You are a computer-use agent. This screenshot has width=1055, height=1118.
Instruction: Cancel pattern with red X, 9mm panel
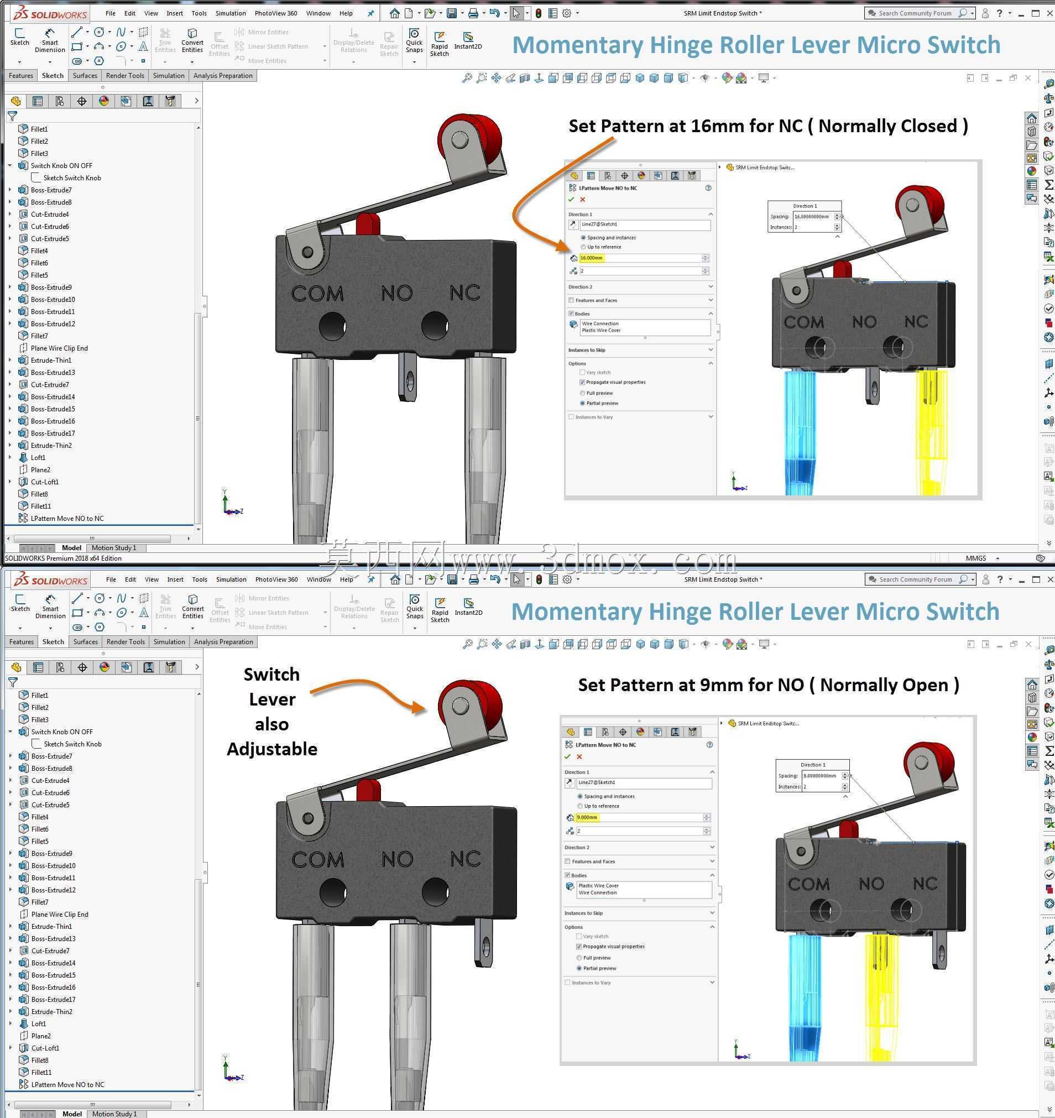click(x=579, y=757)
